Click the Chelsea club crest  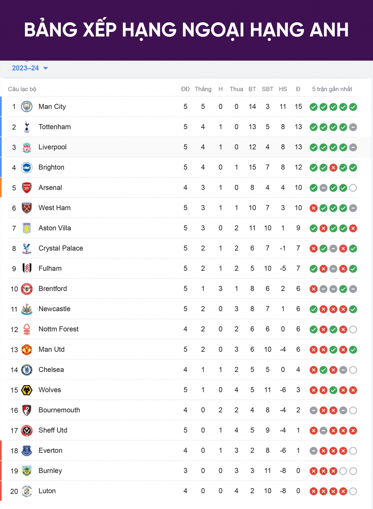coord(27,370)
